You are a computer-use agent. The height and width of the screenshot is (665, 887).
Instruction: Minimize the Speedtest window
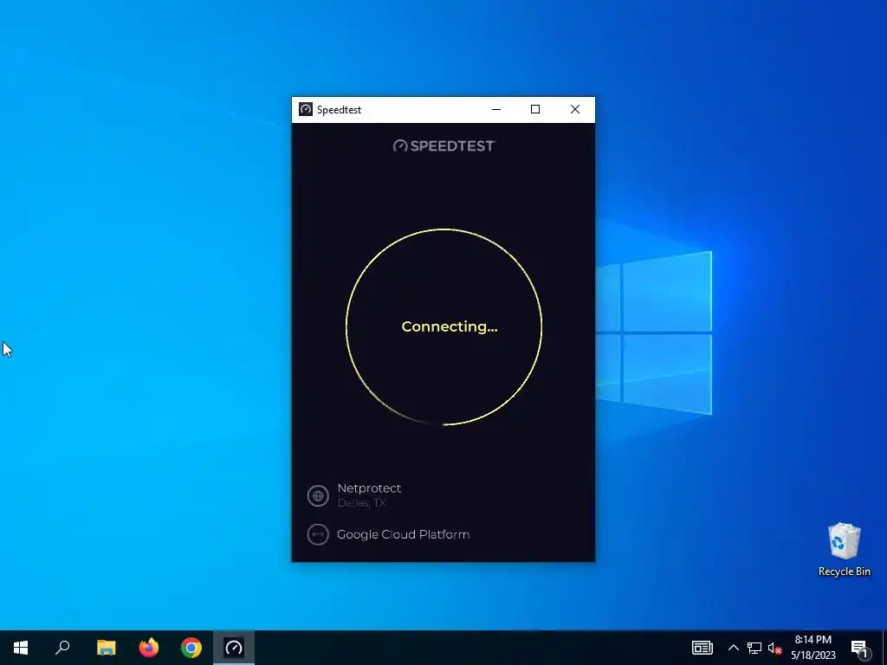tap(496, 109)
